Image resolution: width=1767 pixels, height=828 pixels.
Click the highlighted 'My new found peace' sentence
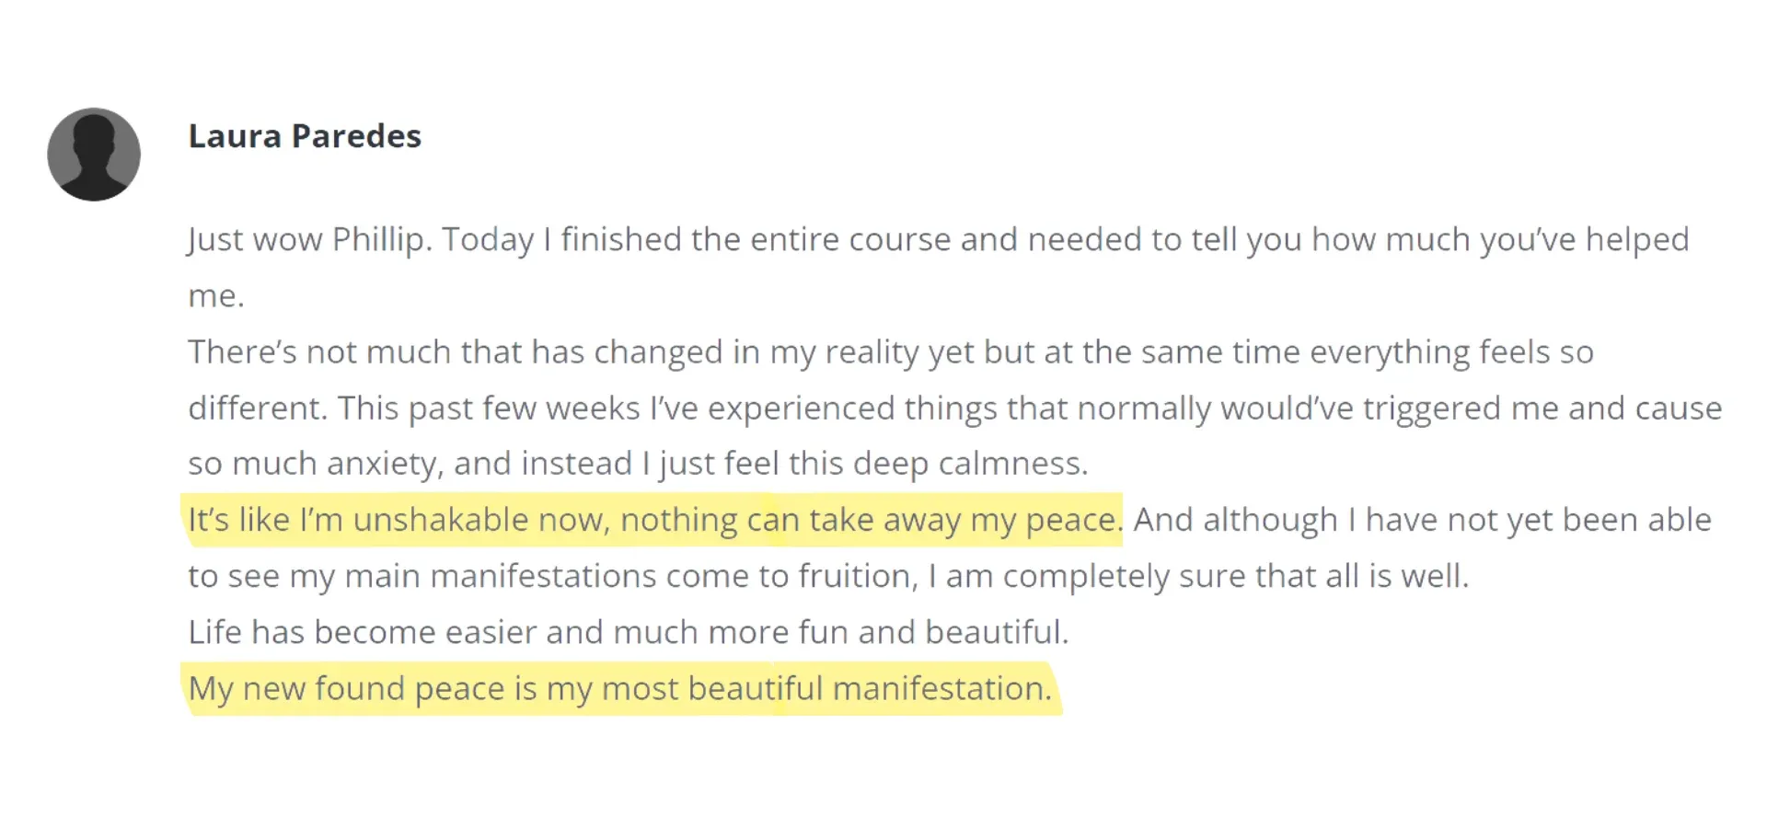tap(619, 688)
